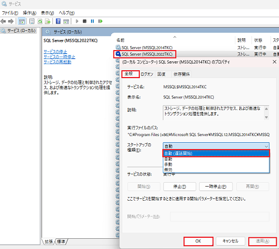Click the Refresh toolbar icon
279x249 pixels.
pos(40,21)
